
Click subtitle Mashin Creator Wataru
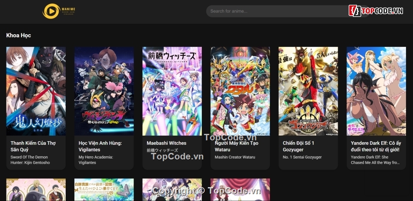coord(235,157)
